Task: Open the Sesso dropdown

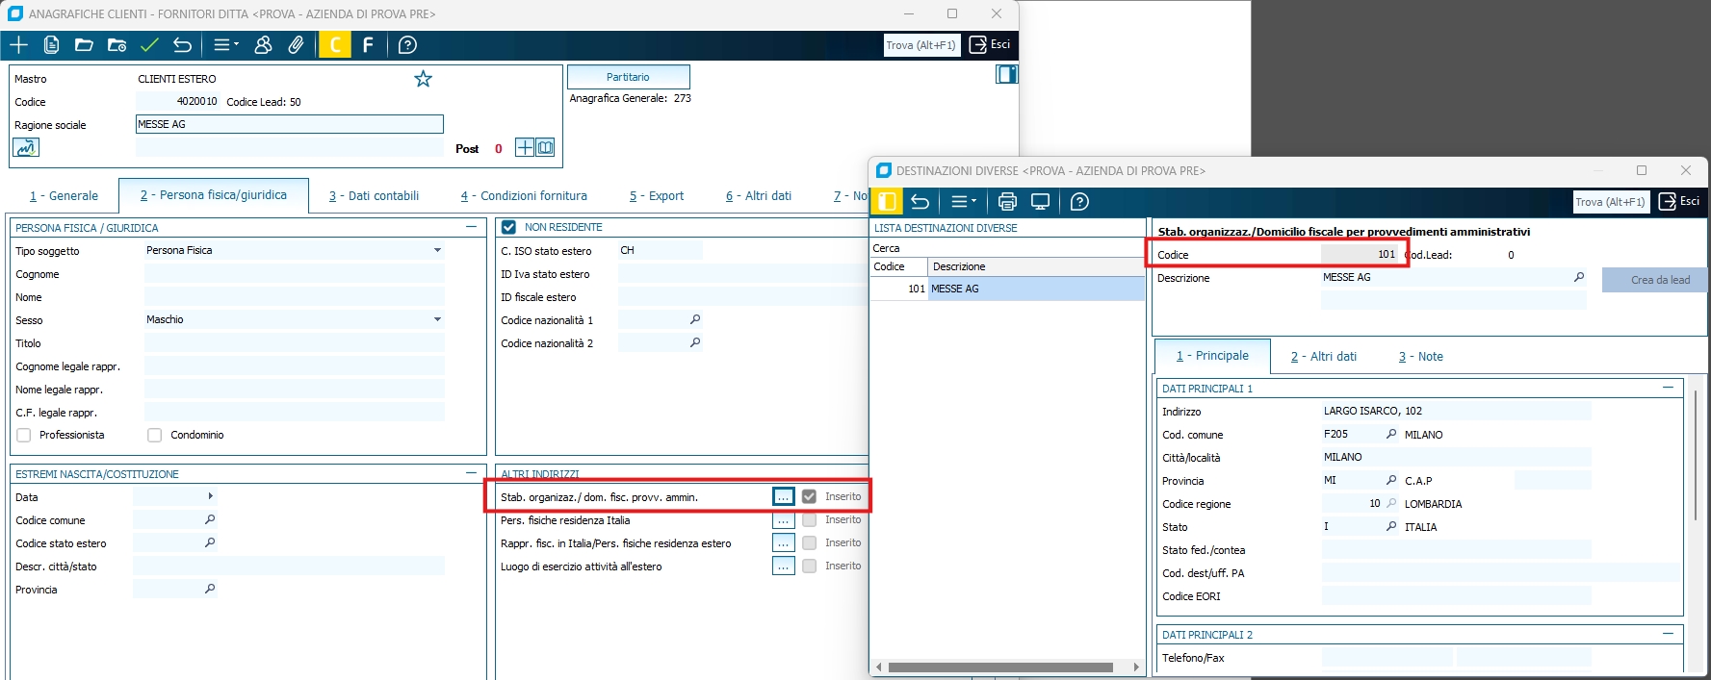Action: click(437, 319)
